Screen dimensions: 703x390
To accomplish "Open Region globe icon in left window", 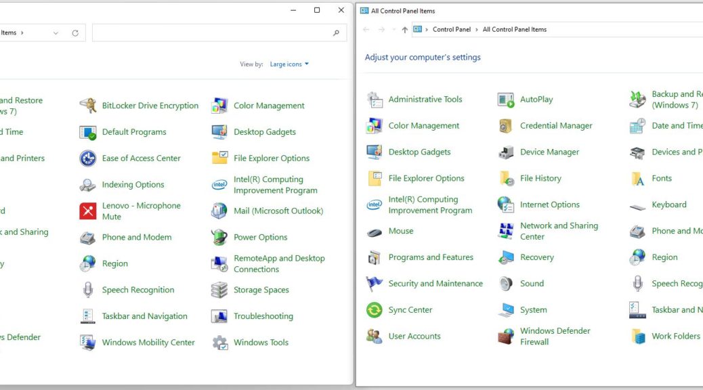I will click(88, 263).
